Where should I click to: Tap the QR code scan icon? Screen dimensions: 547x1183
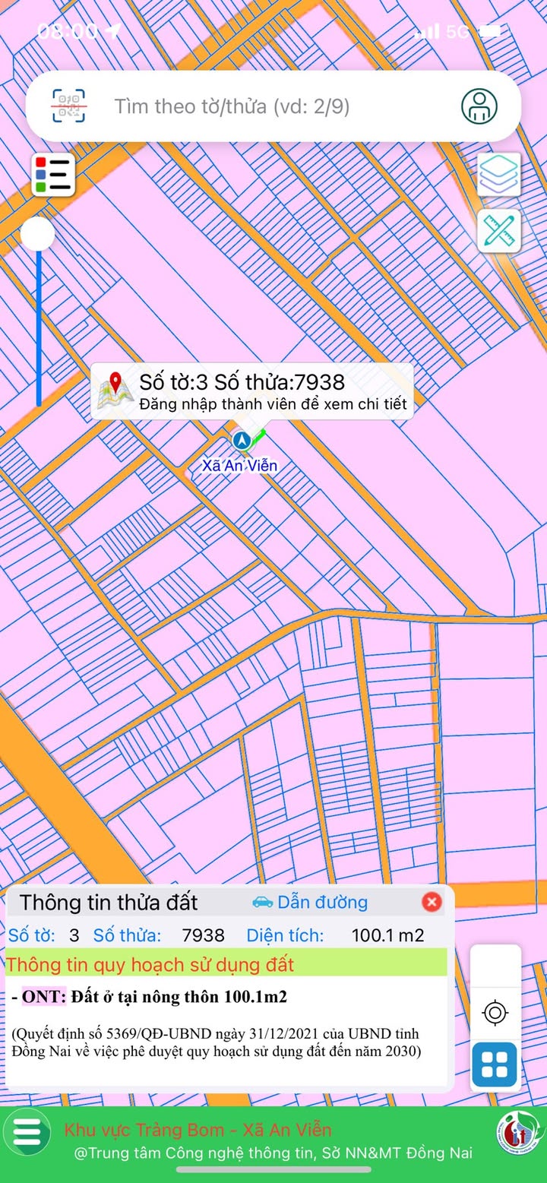69,106
